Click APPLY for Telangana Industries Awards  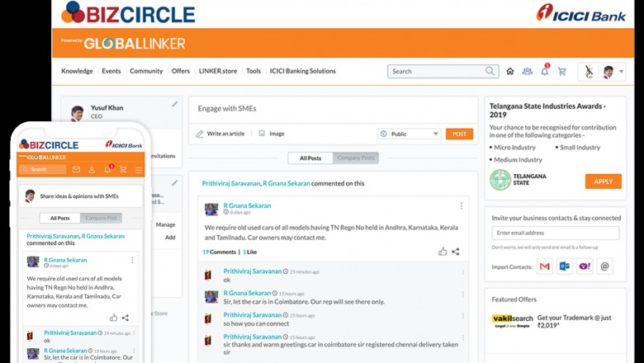tap(603, 181)
